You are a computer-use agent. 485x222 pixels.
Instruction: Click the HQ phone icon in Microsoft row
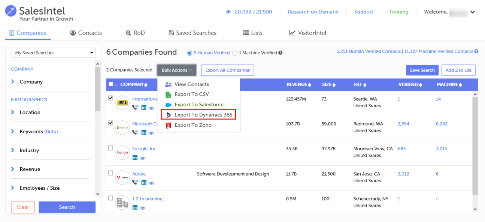click(135, 132)
